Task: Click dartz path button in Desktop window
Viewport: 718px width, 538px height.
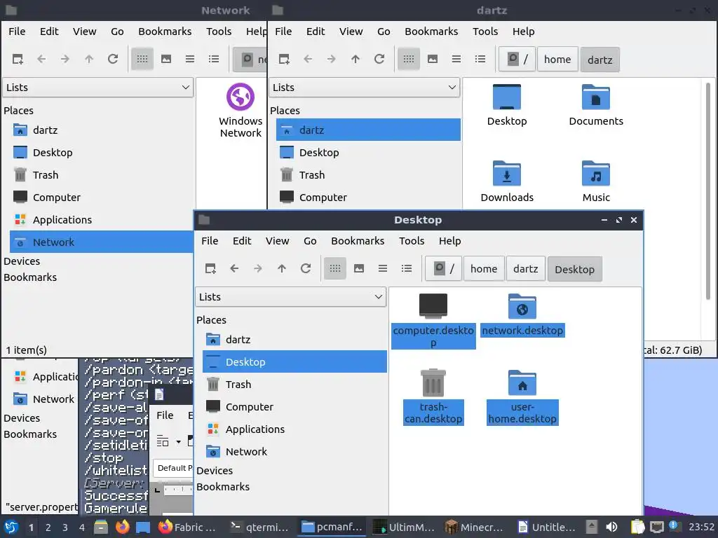Action: [x=526, y=268]
